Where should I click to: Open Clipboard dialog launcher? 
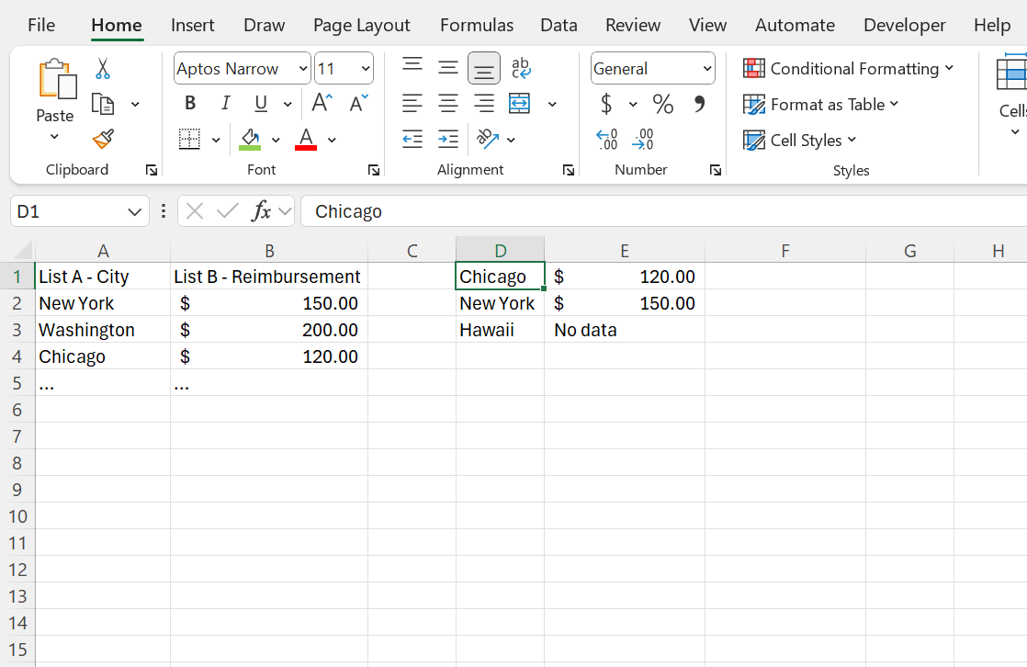pos(152,170)
